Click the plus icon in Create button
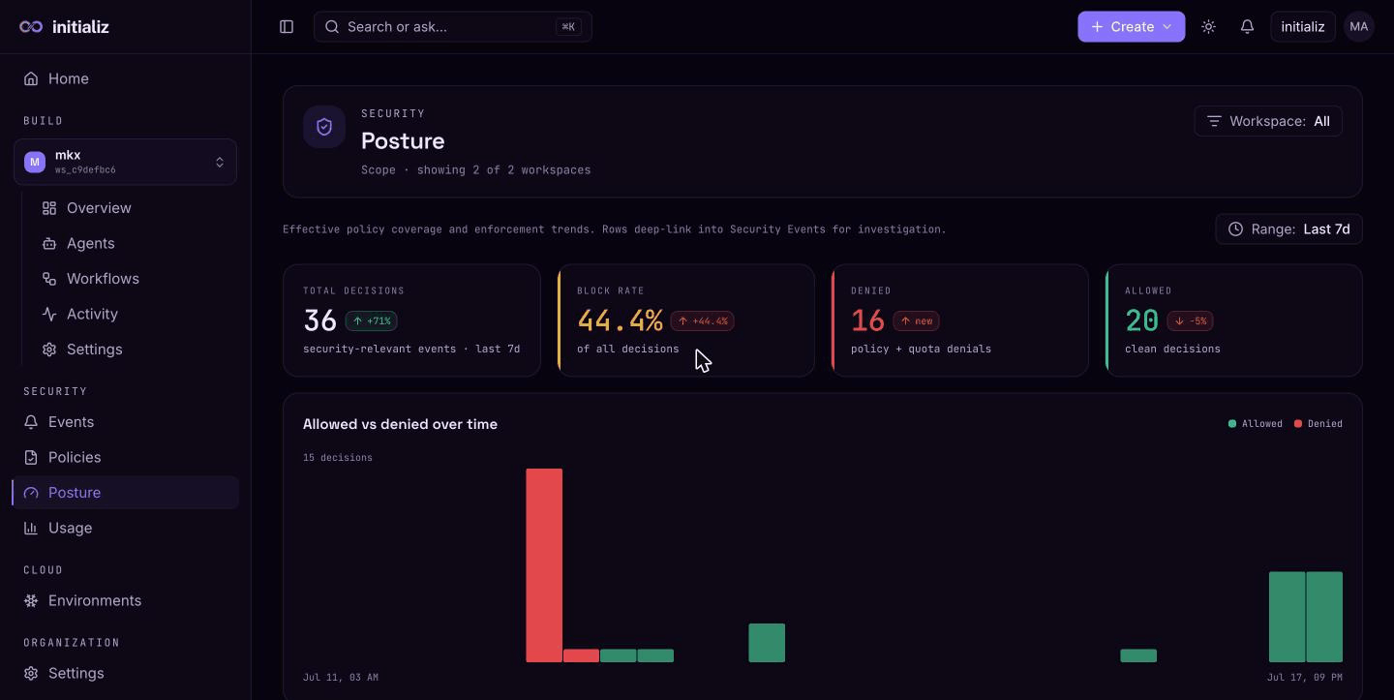Screen dimensions: 1394x700 click(1097, 27)
